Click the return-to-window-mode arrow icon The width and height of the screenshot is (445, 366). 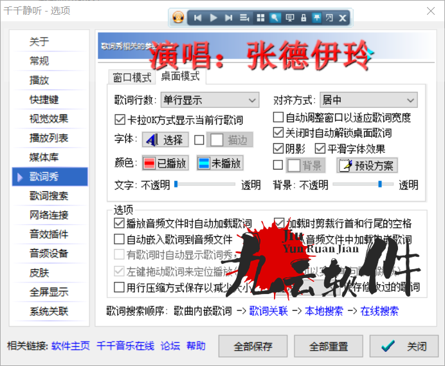(329, 18)
